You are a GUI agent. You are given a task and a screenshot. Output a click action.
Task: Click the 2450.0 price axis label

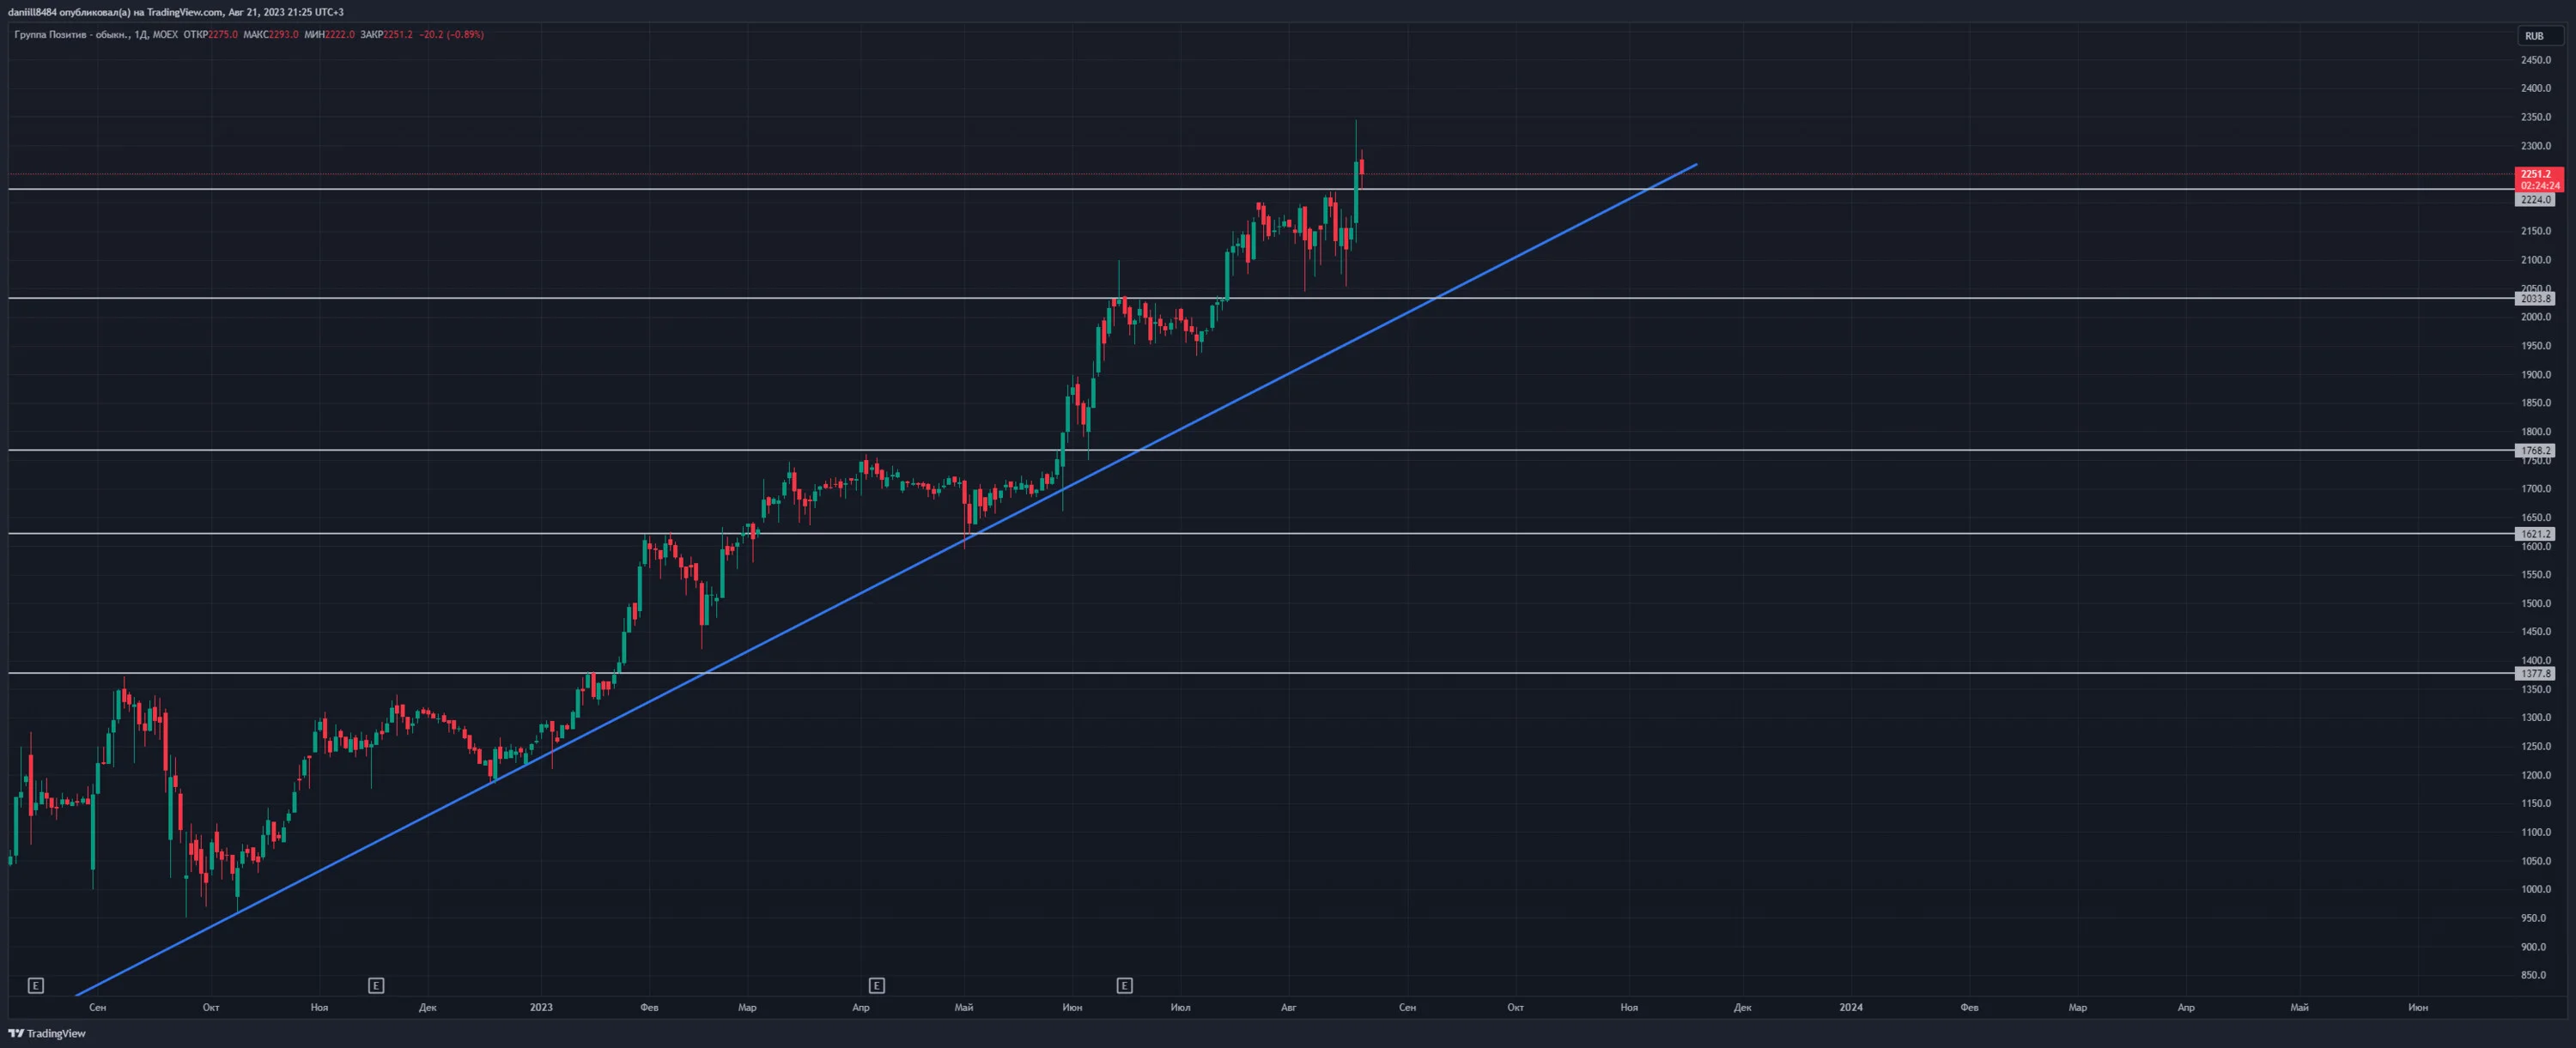[2535, 60]
